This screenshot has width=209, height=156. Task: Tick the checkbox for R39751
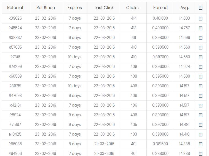click(200, 86)
